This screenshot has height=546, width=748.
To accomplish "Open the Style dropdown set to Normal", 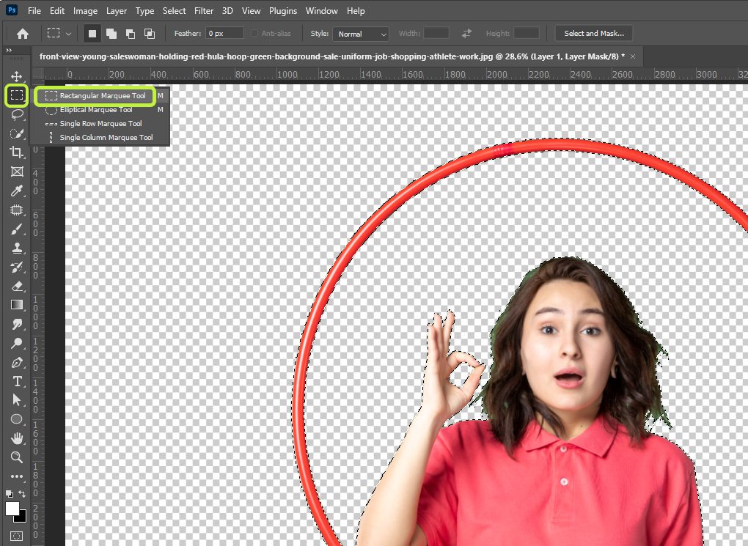I will tap(361, 34).
